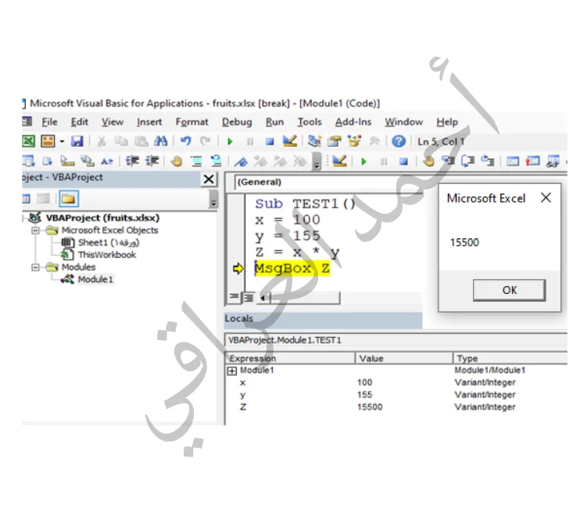Click the List Properties/Methods icon

point(28,161)
